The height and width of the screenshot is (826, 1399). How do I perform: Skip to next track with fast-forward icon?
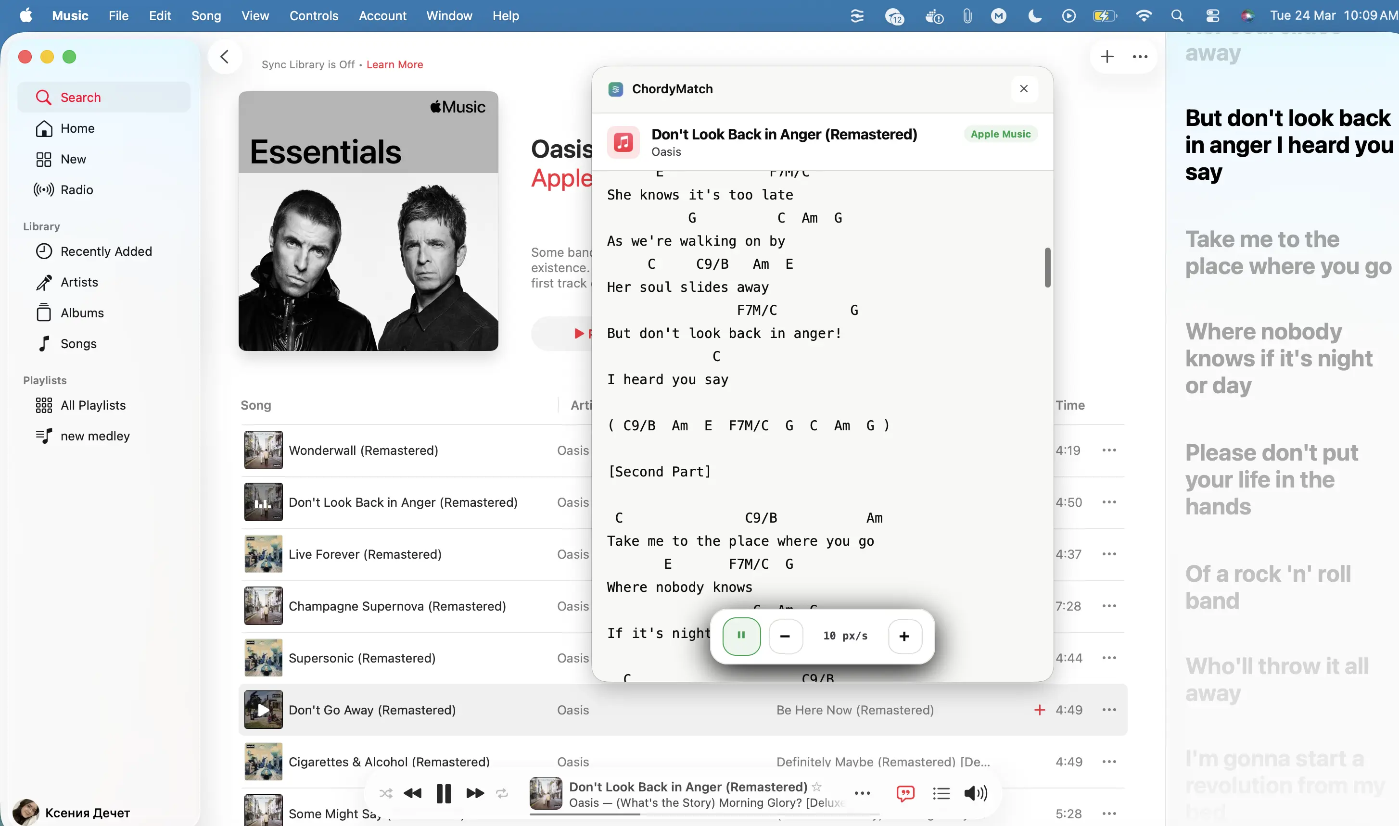pyautogui.click(x=475, y=793)
